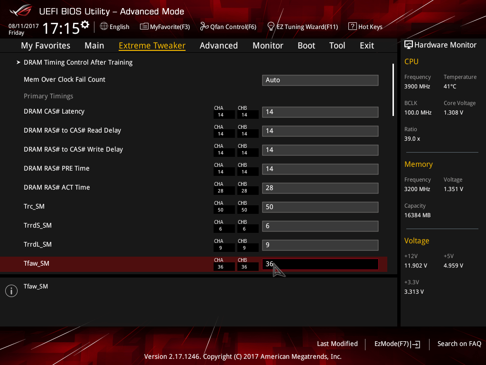The width and height of the screenshot is (486, 365).
Task: Launch EZ Tuning Wizard bulb icon
Action: tap(271, 27)
